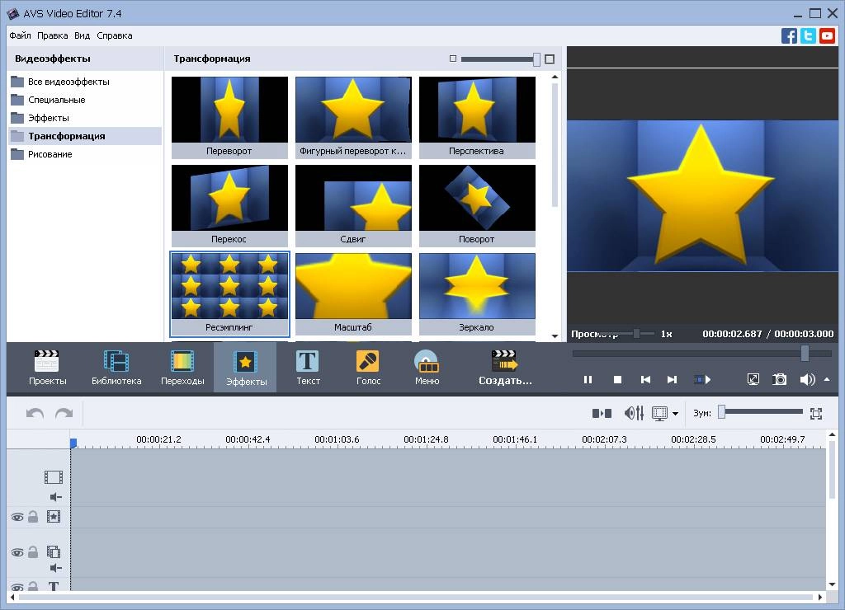845x610 pixels.
Task: Click the Создать... button
Action: tap(505, 368)
